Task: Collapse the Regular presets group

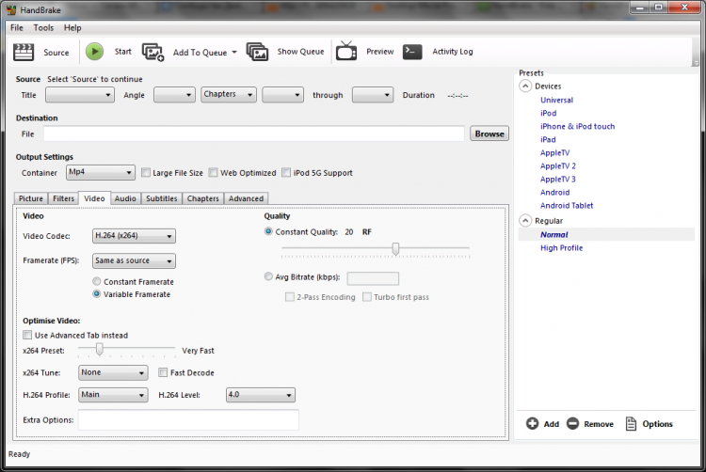Action: pos(525,221)
